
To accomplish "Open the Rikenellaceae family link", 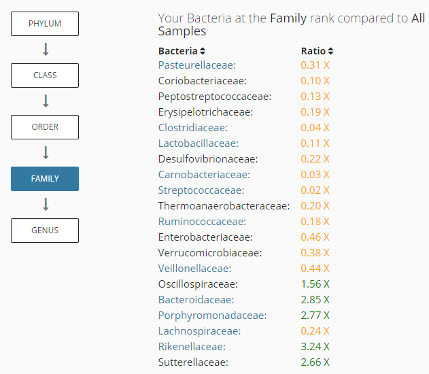I will (192, 347).
